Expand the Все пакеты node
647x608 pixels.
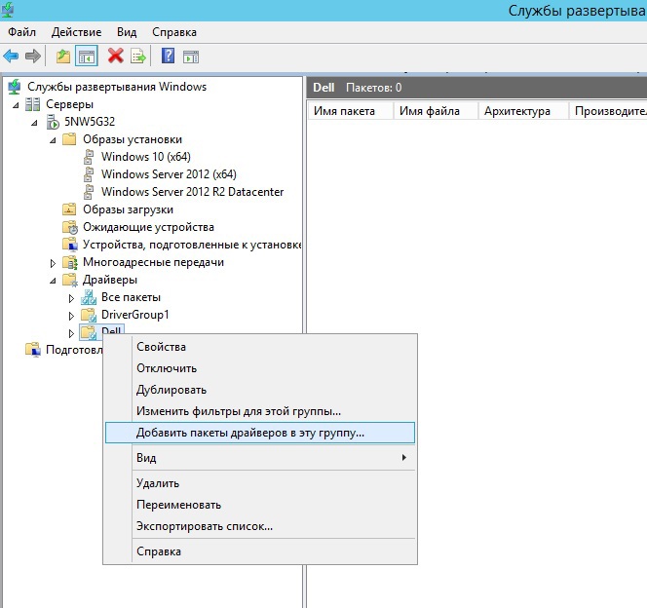[71, 298]
